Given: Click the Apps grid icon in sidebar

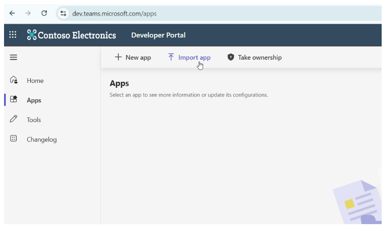Looking at the screenshot, I should [14, 99].
